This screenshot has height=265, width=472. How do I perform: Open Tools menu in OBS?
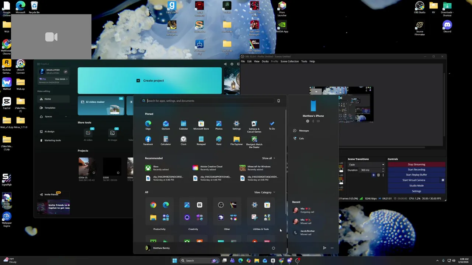304,61
